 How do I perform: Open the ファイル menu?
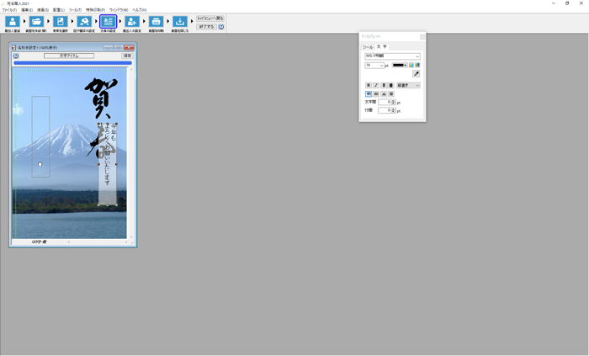8,9
